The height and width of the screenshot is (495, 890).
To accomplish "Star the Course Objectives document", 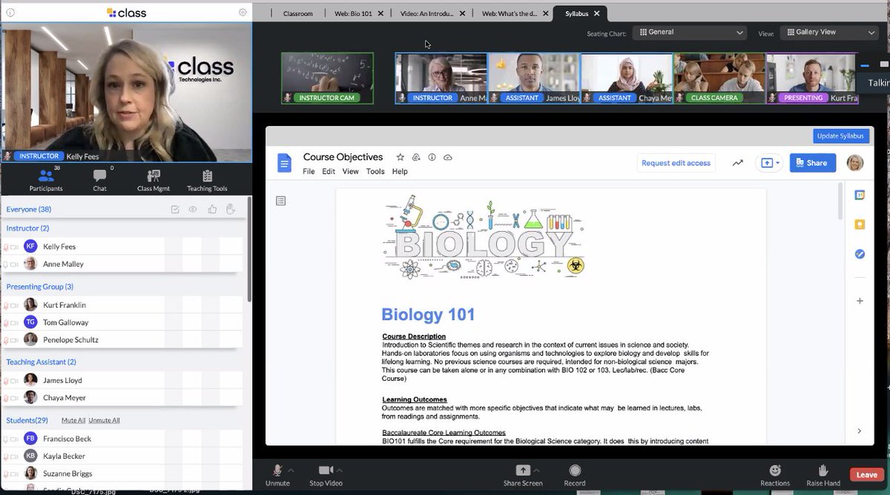I will click(x=400, y=157).
